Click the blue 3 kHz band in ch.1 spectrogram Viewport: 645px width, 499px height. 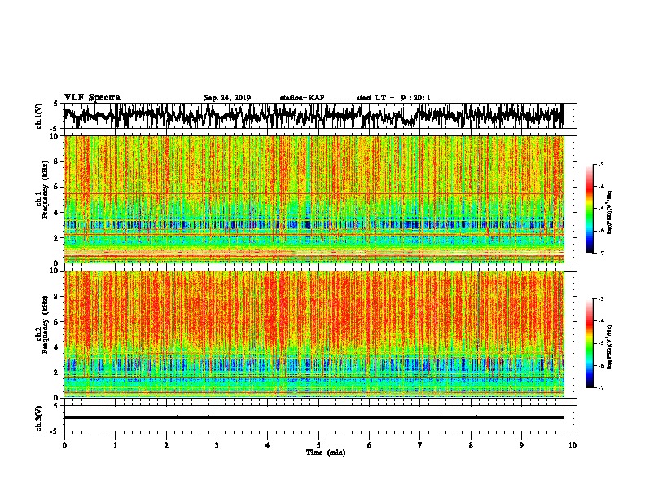coord(314,225)
